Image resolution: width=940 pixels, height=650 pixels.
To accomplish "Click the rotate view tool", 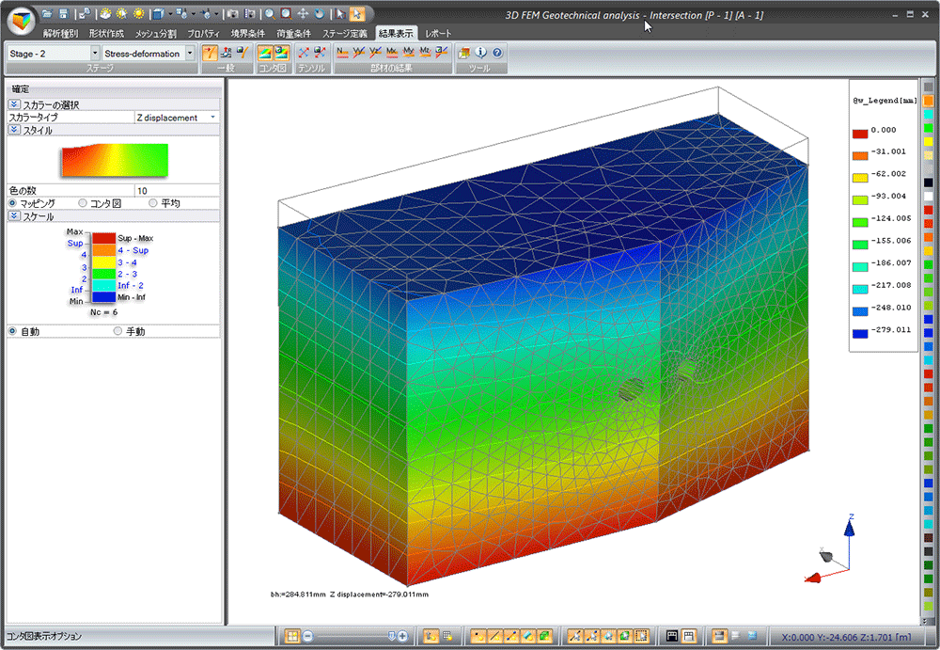I will coord(321,14).
